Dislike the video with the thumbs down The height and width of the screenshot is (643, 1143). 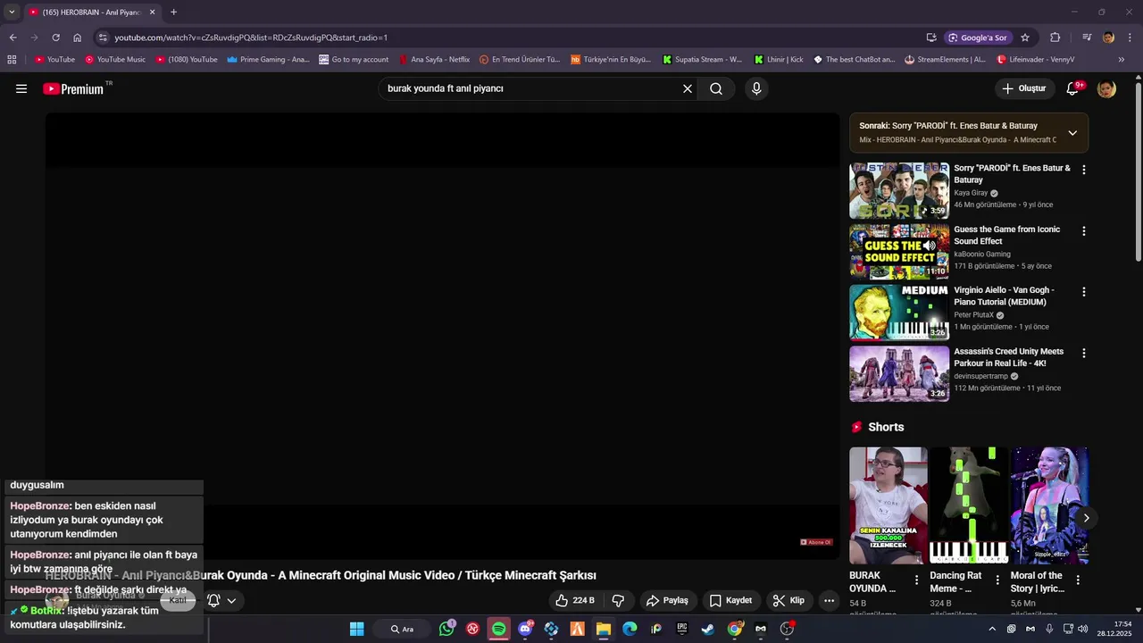[618, 600]
